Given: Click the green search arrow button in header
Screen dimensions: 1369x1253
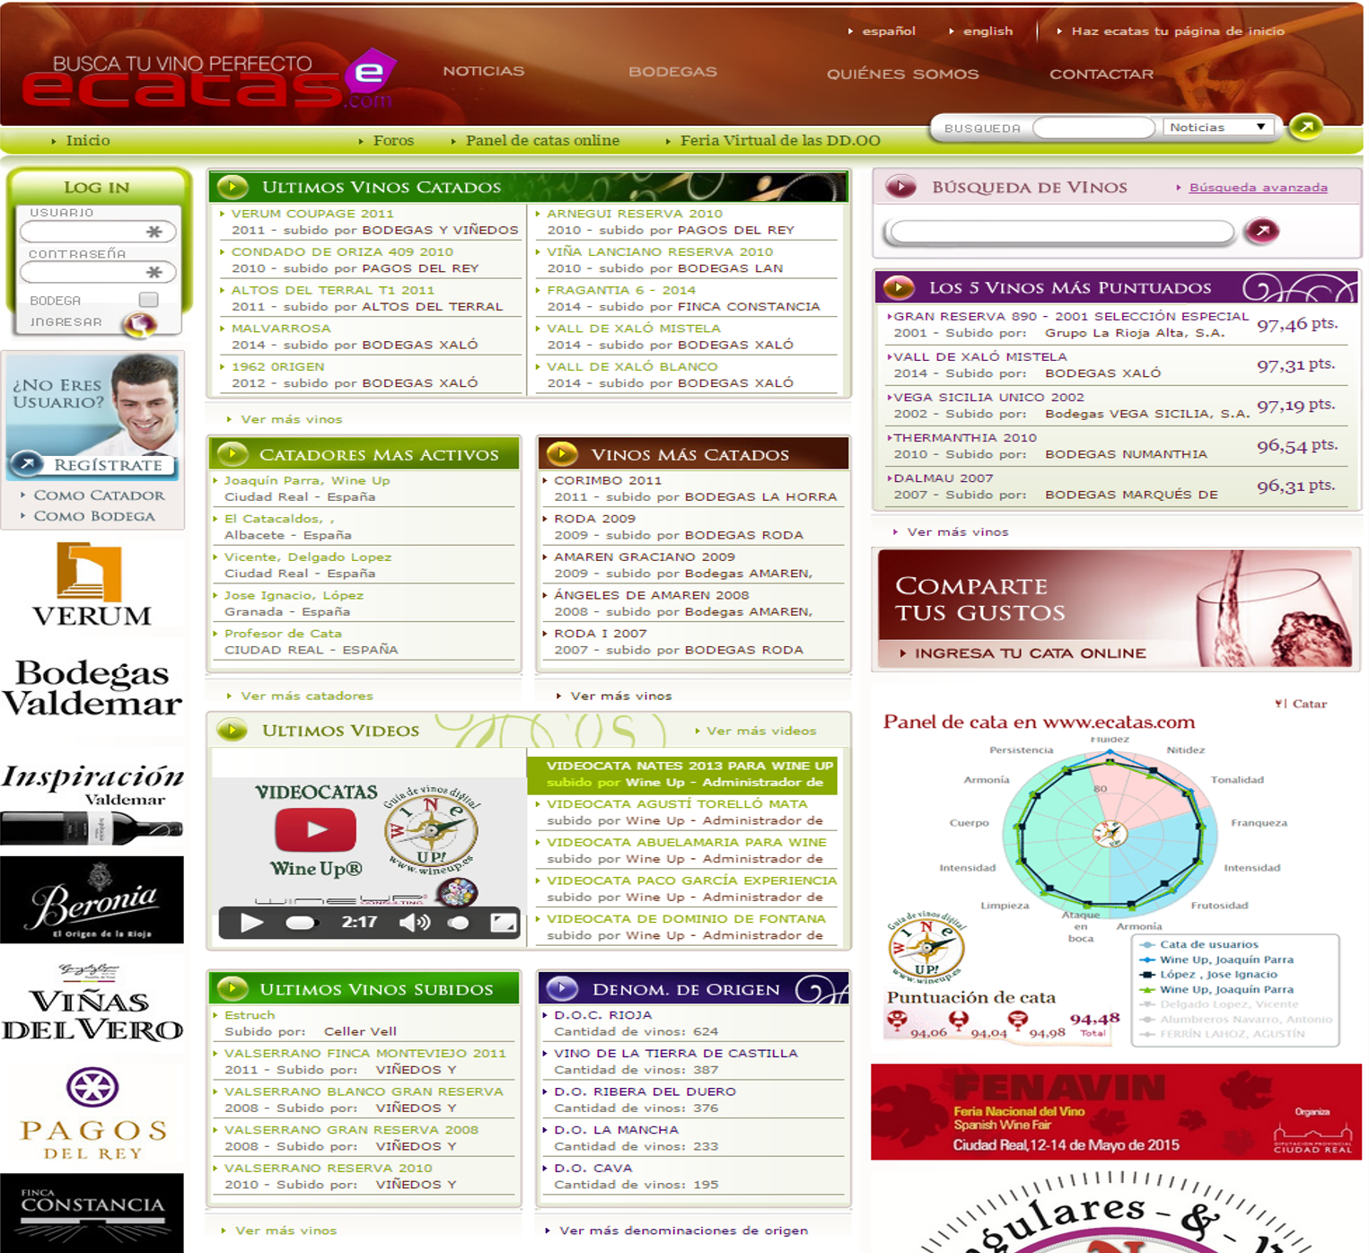Looking at the screenshot, I should pyautogui.click(x=1305, y=127).
